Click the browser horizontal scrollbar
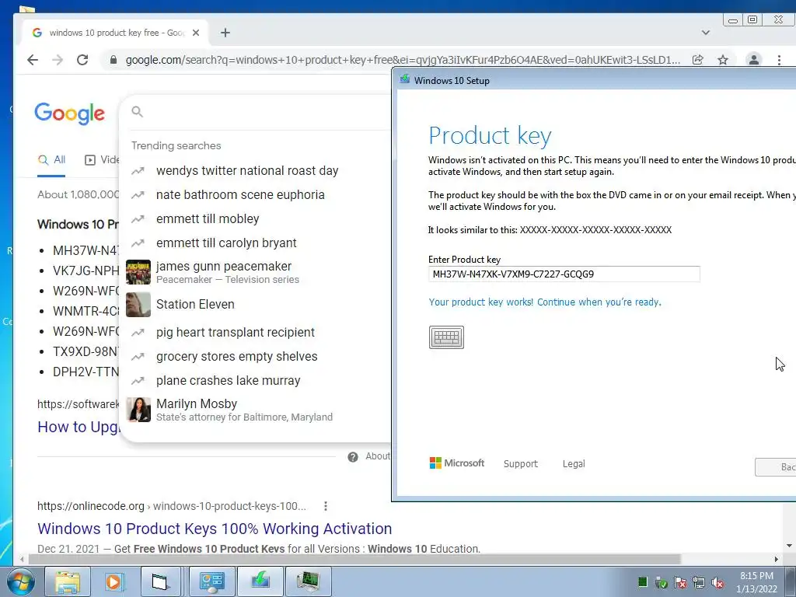 tap(354, 559)
